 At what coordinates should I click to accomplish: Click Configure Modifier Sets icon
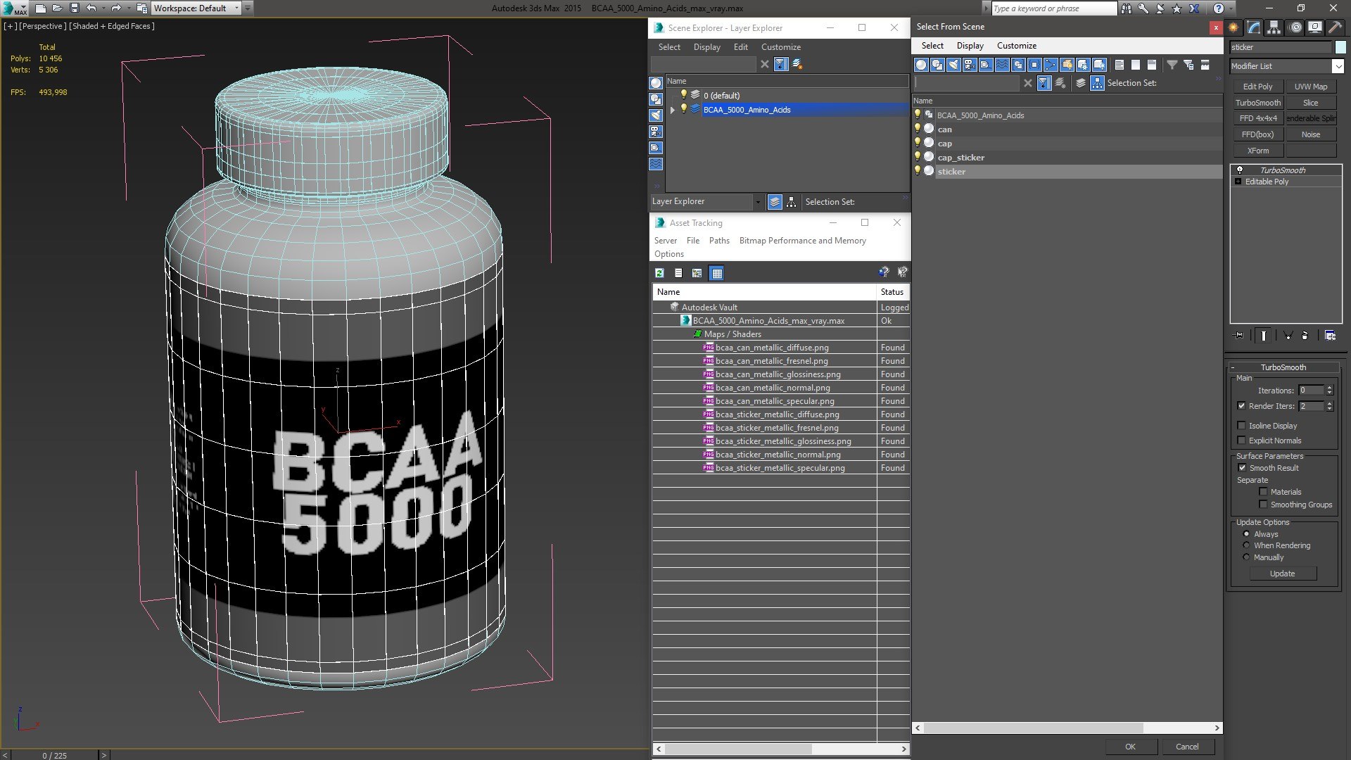click(x=1330, y=336)
